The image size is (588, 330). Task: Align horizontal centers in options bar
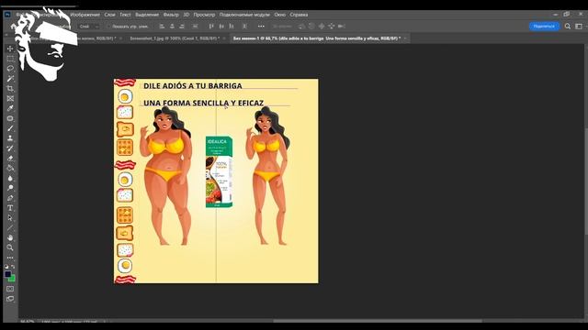click(x=172, y=27)
